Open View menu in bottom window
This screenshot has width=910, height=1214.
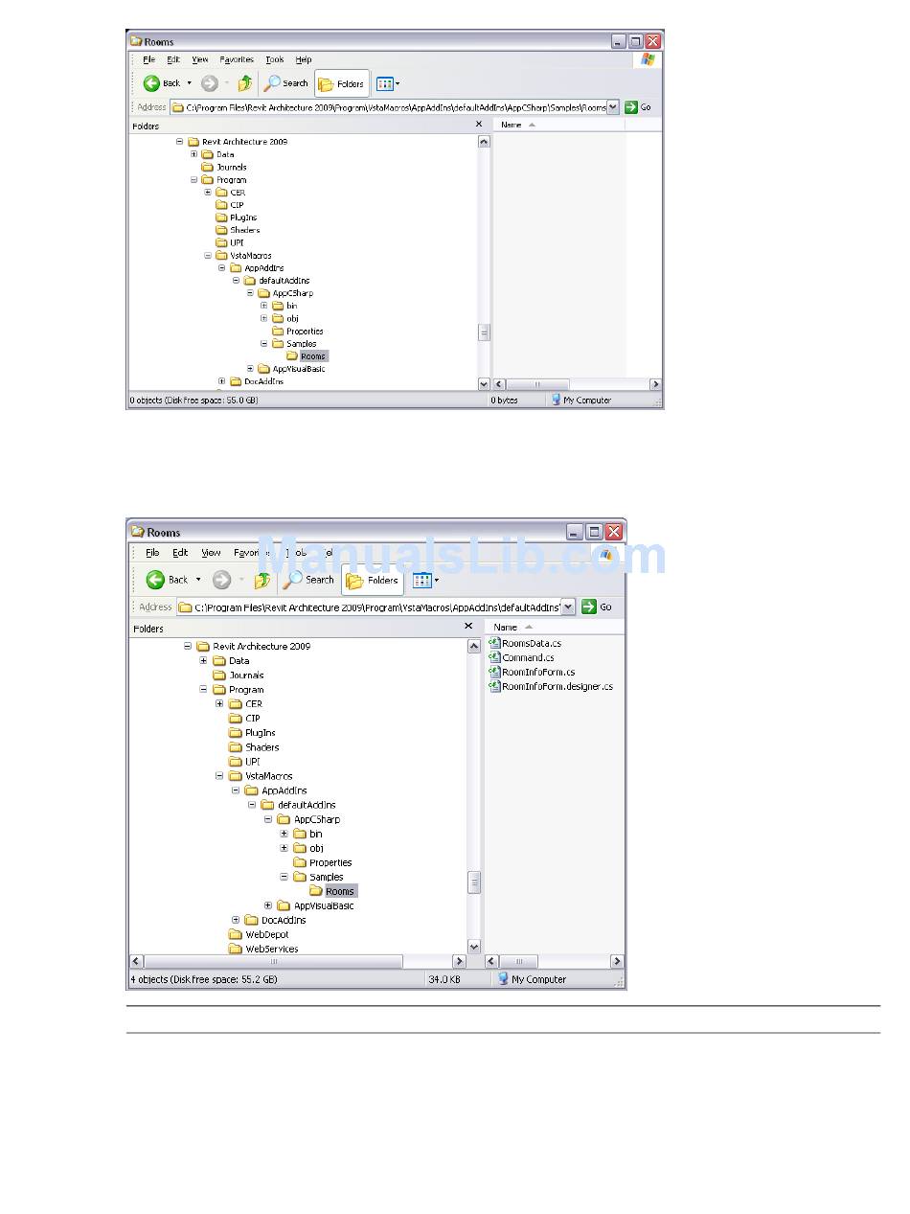tap(211, 553)
